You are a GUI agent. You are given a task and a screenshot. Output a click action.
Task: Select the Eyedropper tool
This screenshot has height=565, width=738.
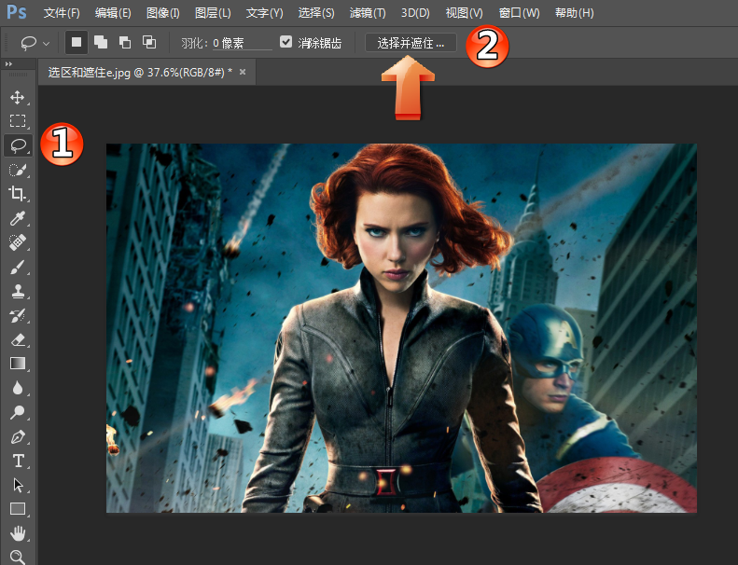[x=17, y=218]
